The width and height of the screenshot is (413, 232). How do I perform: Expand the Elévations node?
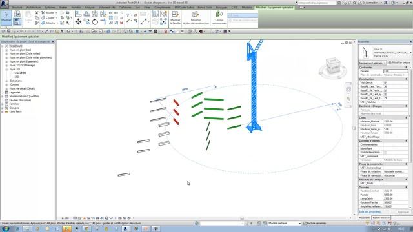coord(6,81)
